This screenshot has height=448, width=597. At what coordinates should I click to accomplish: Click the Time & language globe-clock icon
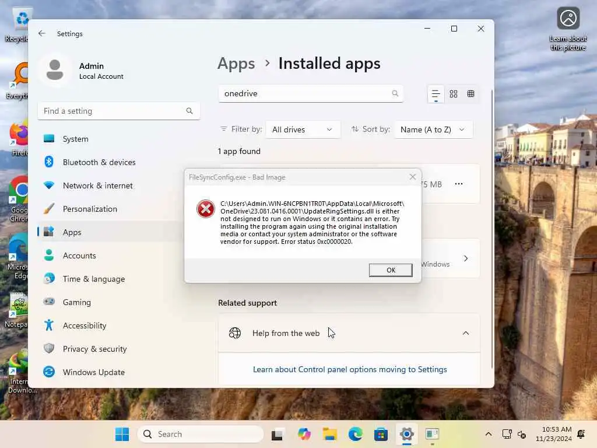click(x=49, y=278)
